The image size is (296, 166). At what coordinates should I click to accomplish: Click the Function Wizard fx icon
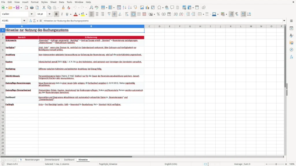(x=31, y=21)
